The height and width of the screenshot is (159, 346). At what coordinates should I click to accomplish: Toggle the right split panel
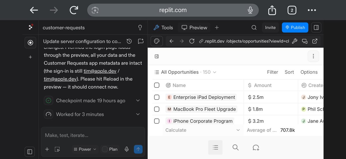[x=316, y=28]
